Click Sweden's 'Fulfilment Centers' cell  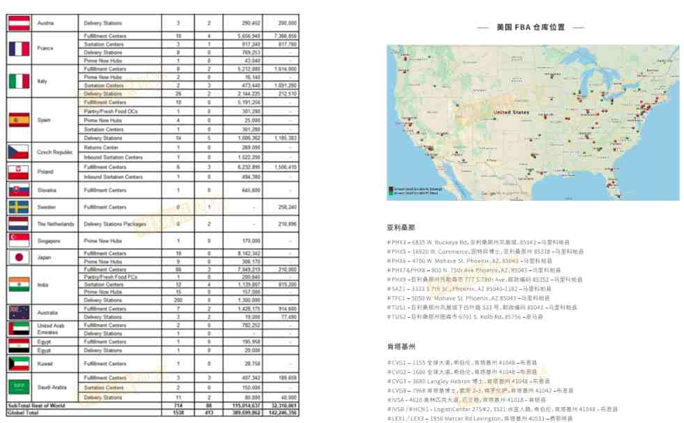tap(105, 207)
